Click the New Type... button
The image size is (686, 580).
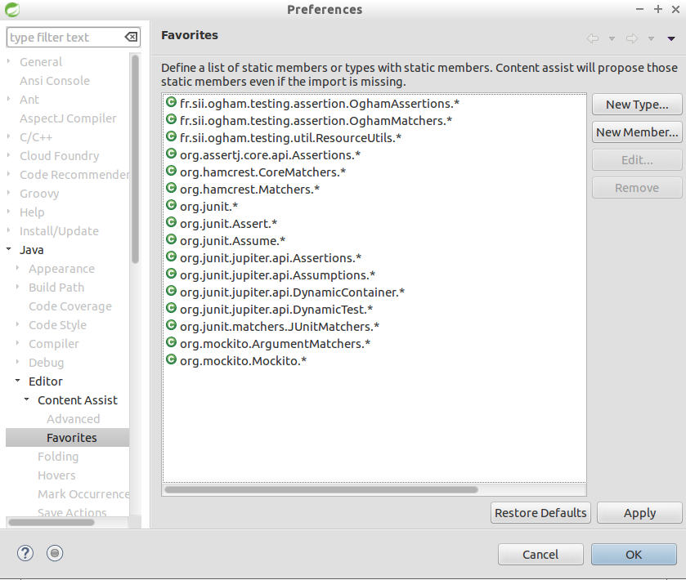637,105
